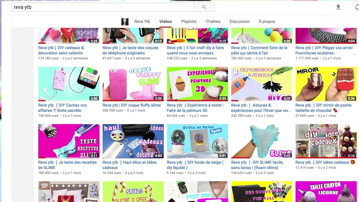Click the "9 144 vues" view count
Viewport: 359px width, 202px height.
pos(175,173)
